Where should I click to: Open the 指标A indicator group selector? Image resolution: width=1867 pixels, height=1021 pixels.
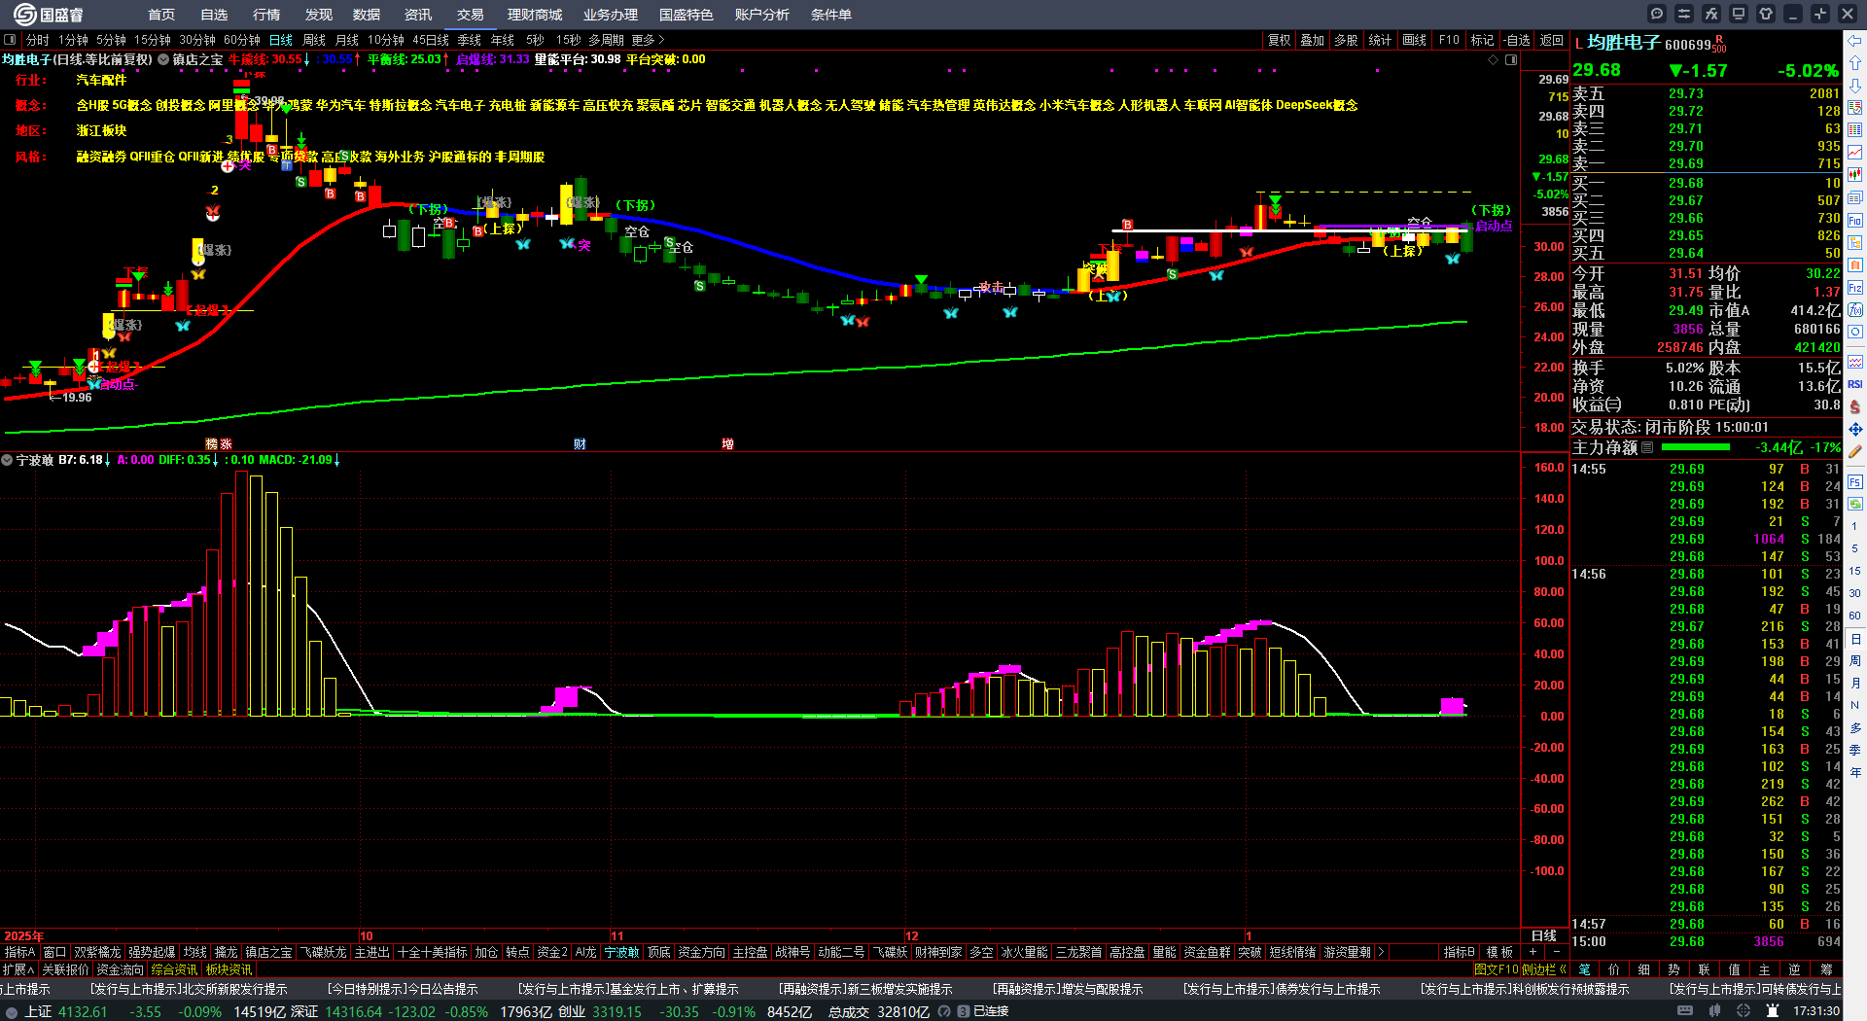19,952
